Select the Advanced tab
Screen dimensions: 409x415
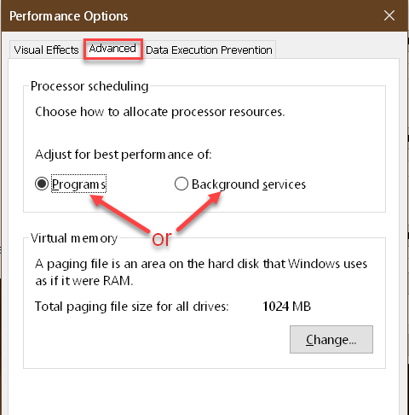click(112, 49)
